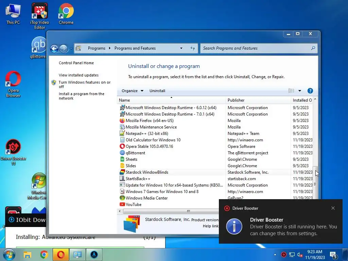Click Turn Windows features on or off

tap(84, 84)
